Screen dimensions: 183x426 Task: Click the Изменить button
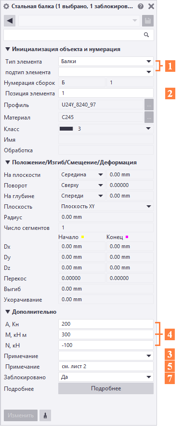(x=21, y=415)
